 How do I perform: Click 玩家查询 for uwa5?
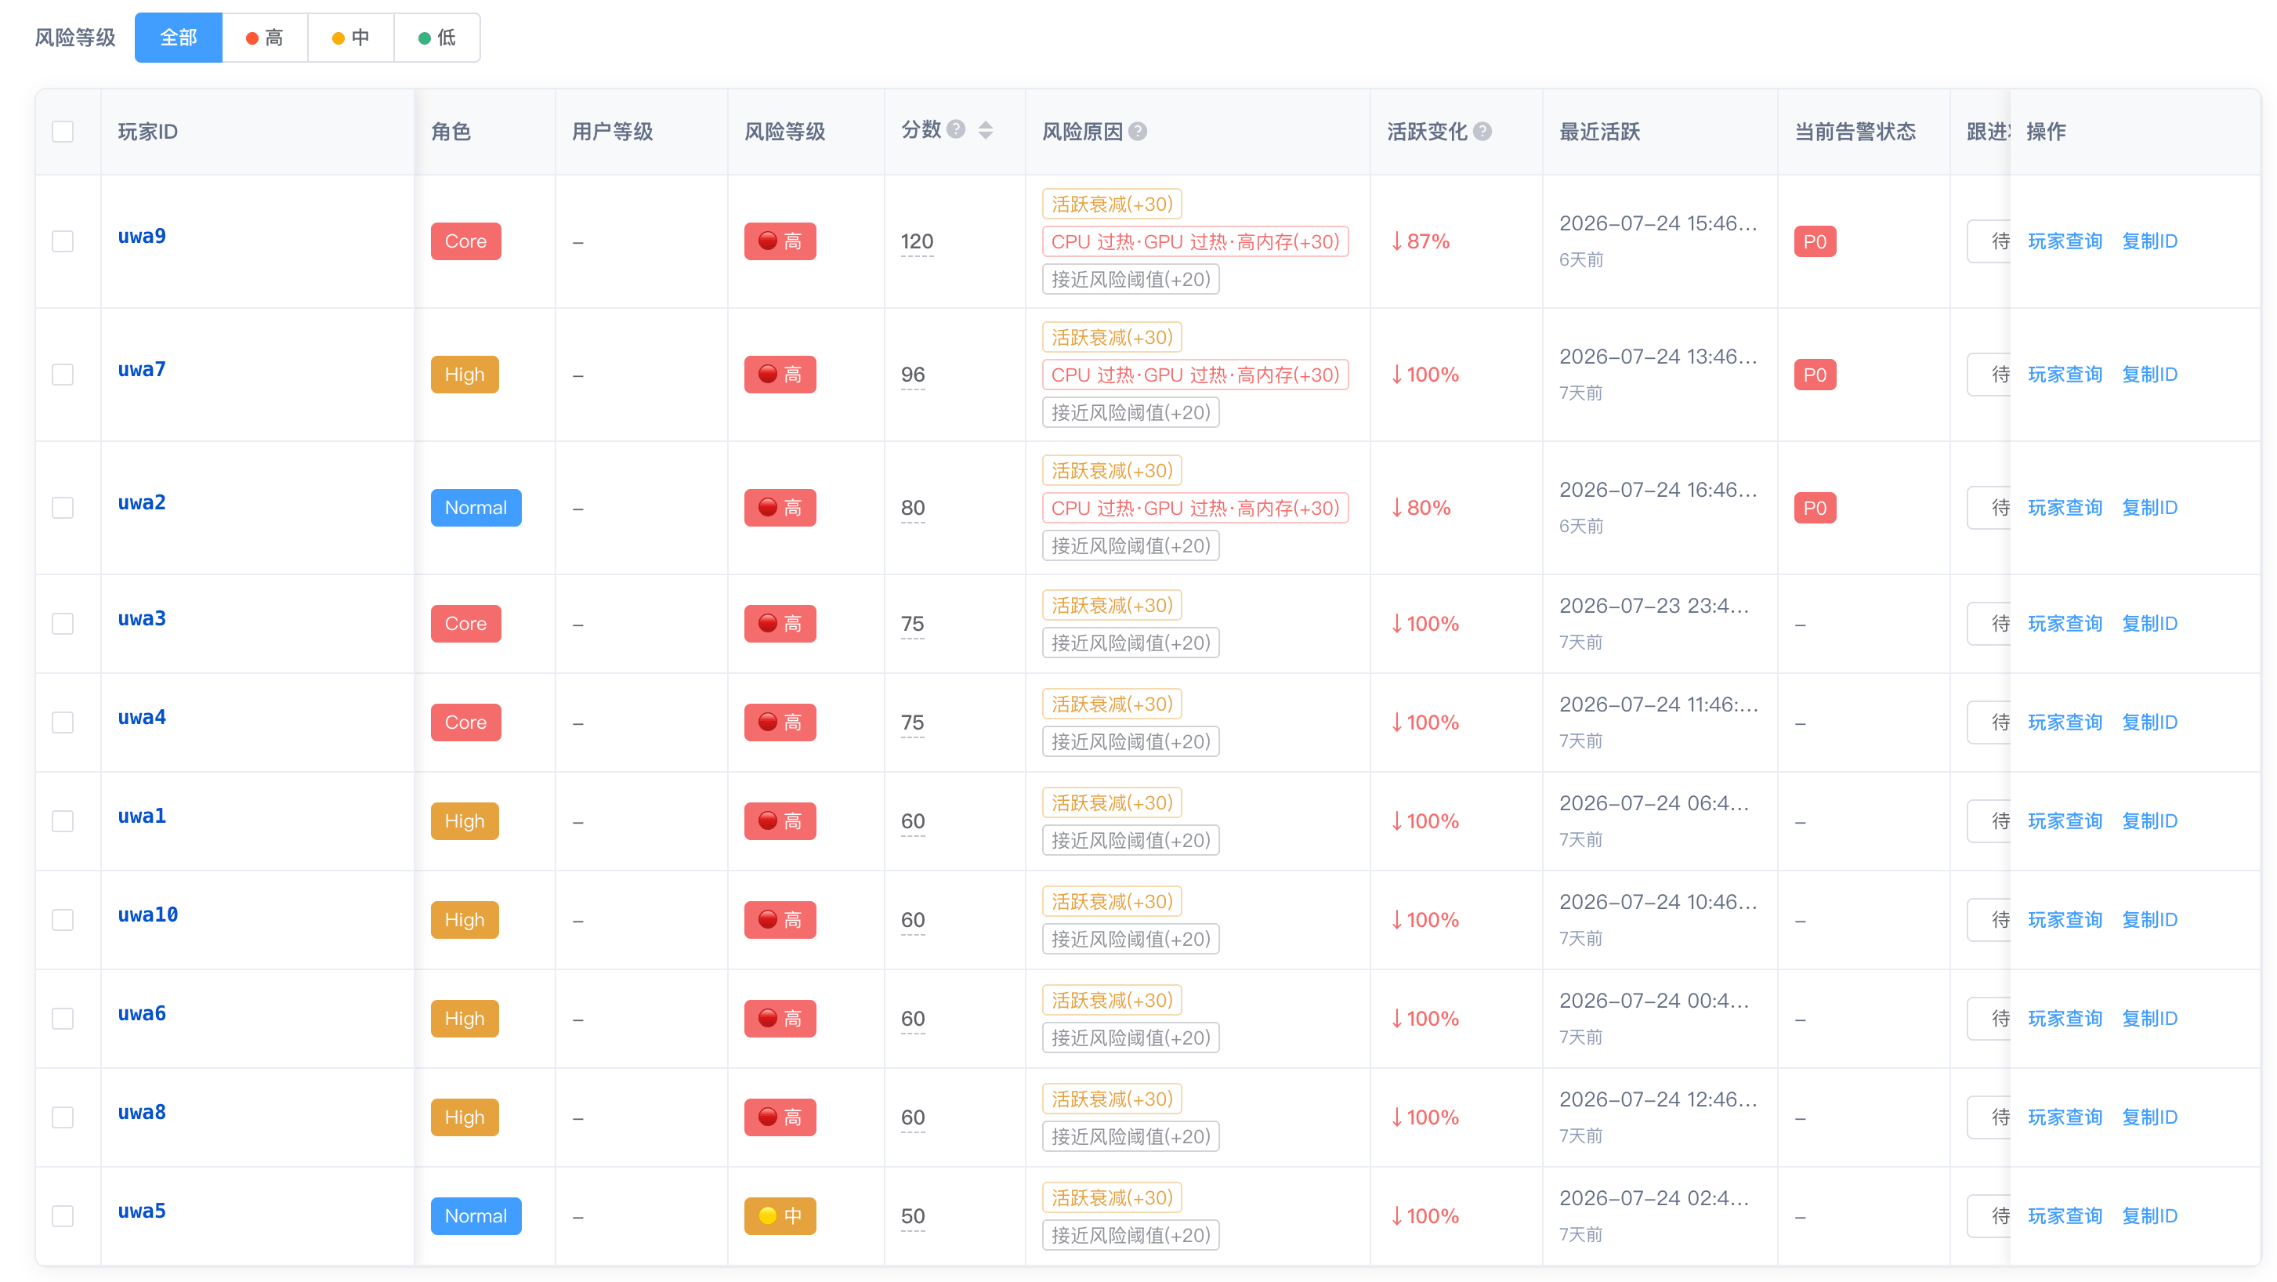[2065, 1217]
